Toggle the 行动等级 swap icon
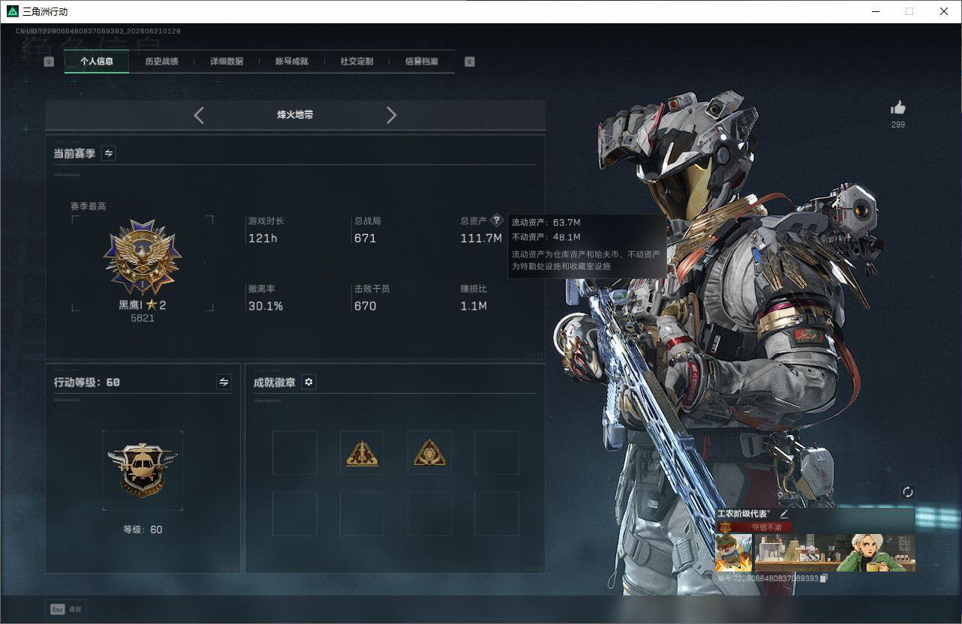The width and height of the screenshot is (962, 624). click(x=224, y=382)
